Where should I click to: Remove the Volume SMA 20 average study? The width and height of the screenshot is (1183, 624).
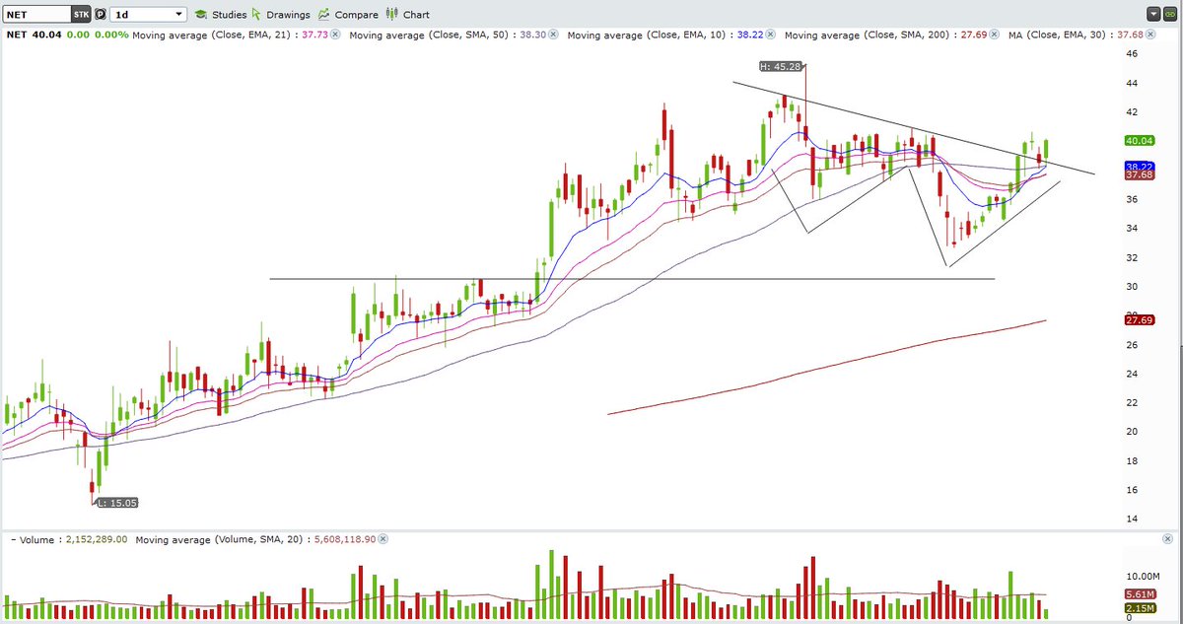[383, 539]
